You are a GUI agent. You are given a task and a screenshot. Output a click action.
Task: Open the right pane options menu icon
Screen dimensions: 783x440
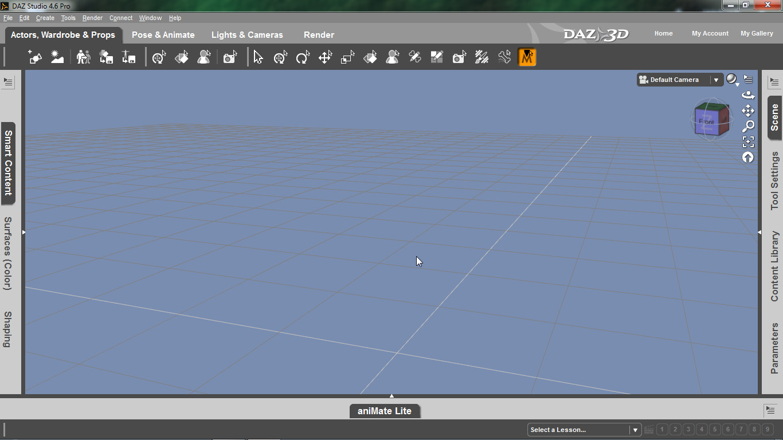[774, 82]
